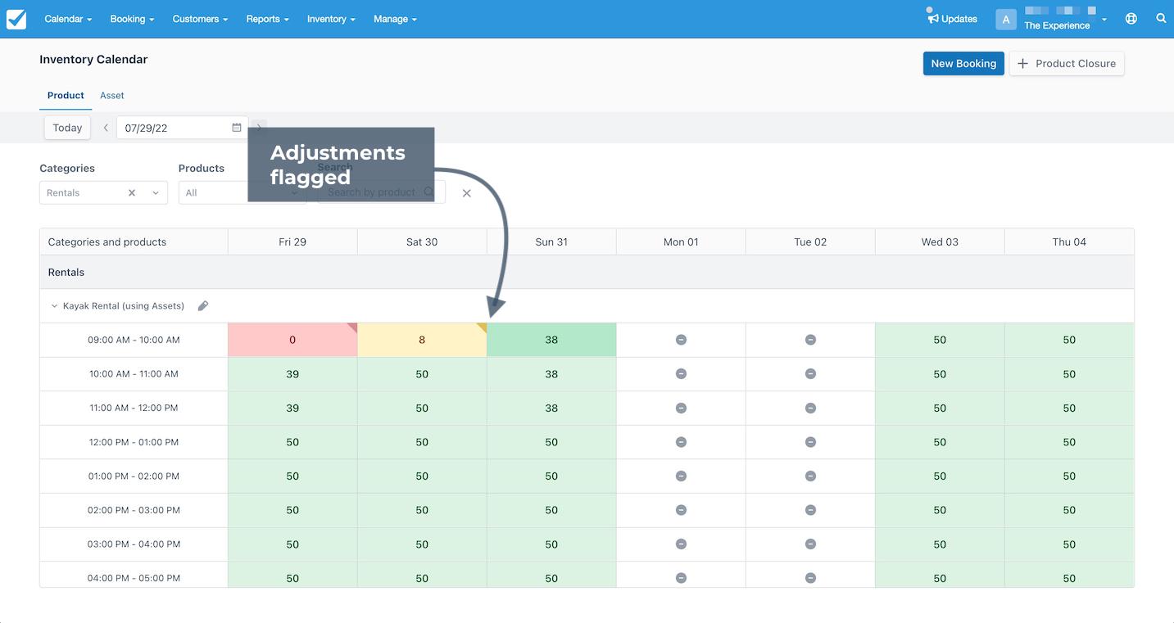The width and height of the screenshot is (1174, 623).
Task: Expand the Inventory dropdown in navbar
Action: 331,19
